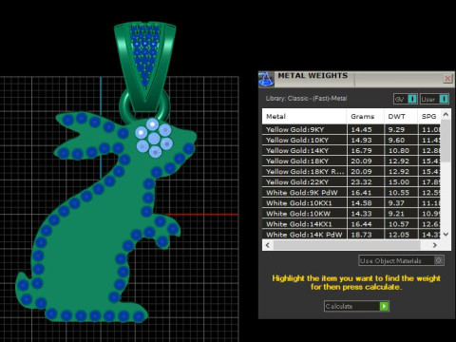The width and height of the screenshot is (456, 342).
Task: Sort by the Metal column header
Action: (304, 116)
